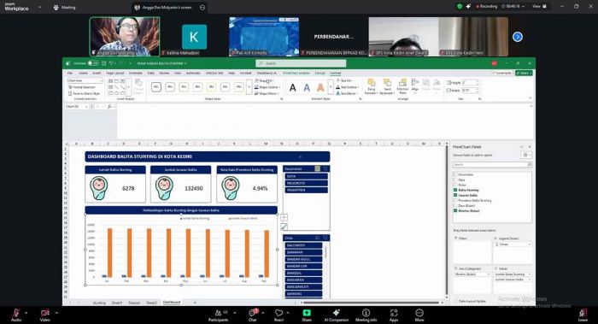Expand the Insert Shapes gallery arrow
598x324 pixels.
pyautogui.click(x=128, y=87)
